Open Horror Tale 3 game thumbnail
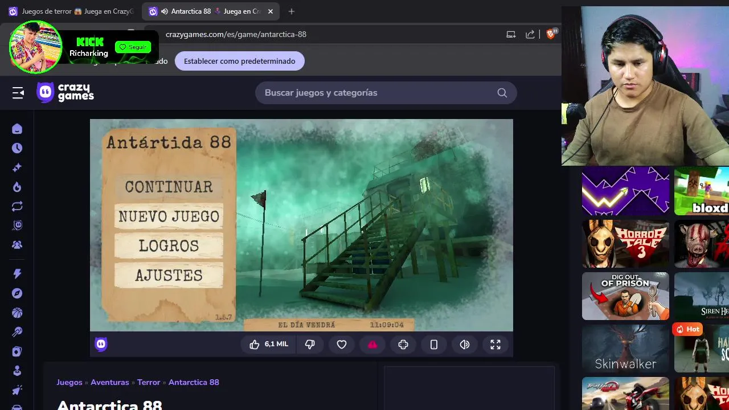The image size is (729, 410). click(625, 244)
